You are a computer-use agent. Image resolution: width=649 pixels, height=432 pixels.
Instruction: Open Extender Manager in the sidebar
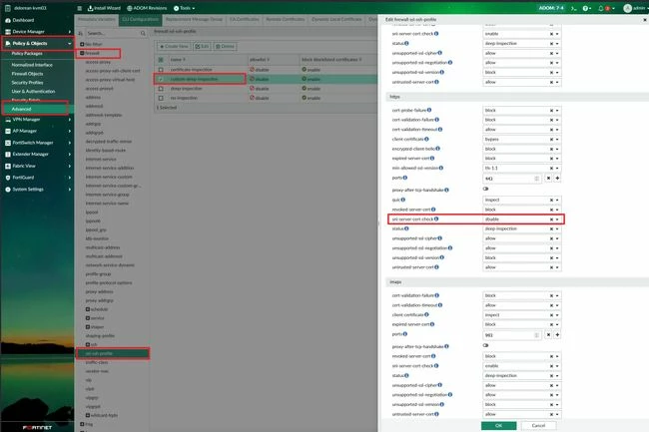[x=30, y=154]
